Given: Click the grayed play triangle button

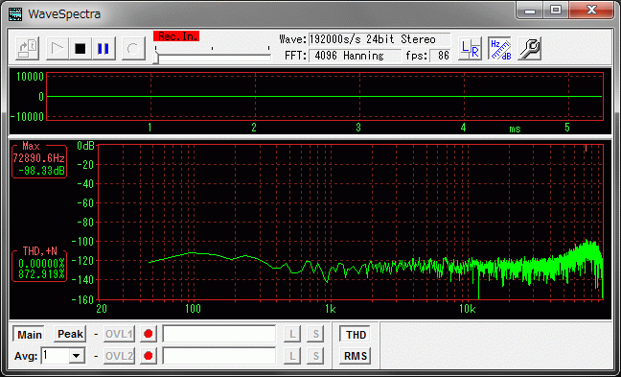Looking at the screenshot, I should point(57,49).
